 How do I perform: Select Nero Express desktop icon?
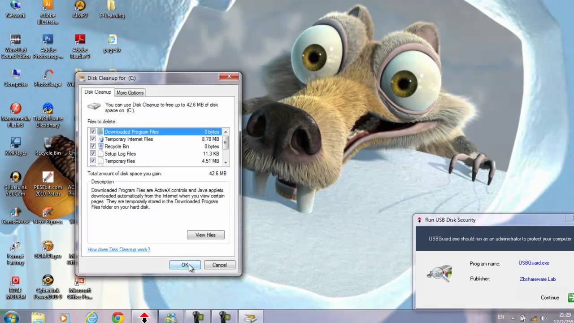point(48,215)
